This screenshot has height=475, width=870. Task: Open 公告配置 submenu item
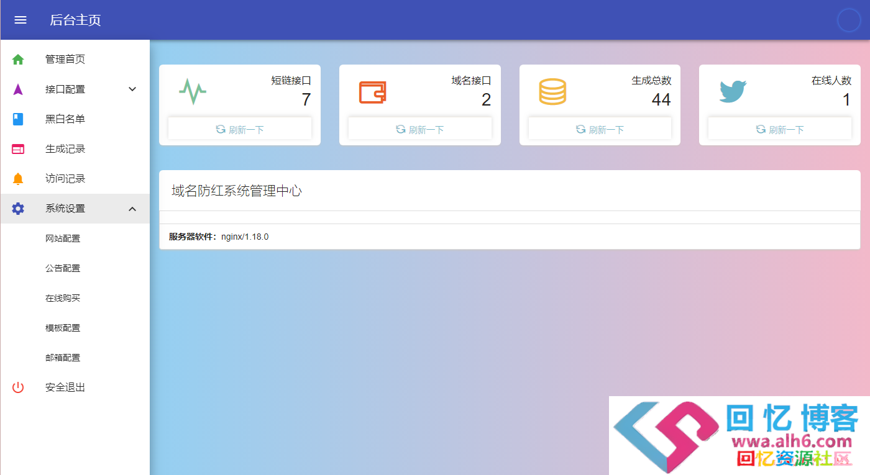pyautogui.click(x=75, y=268)
